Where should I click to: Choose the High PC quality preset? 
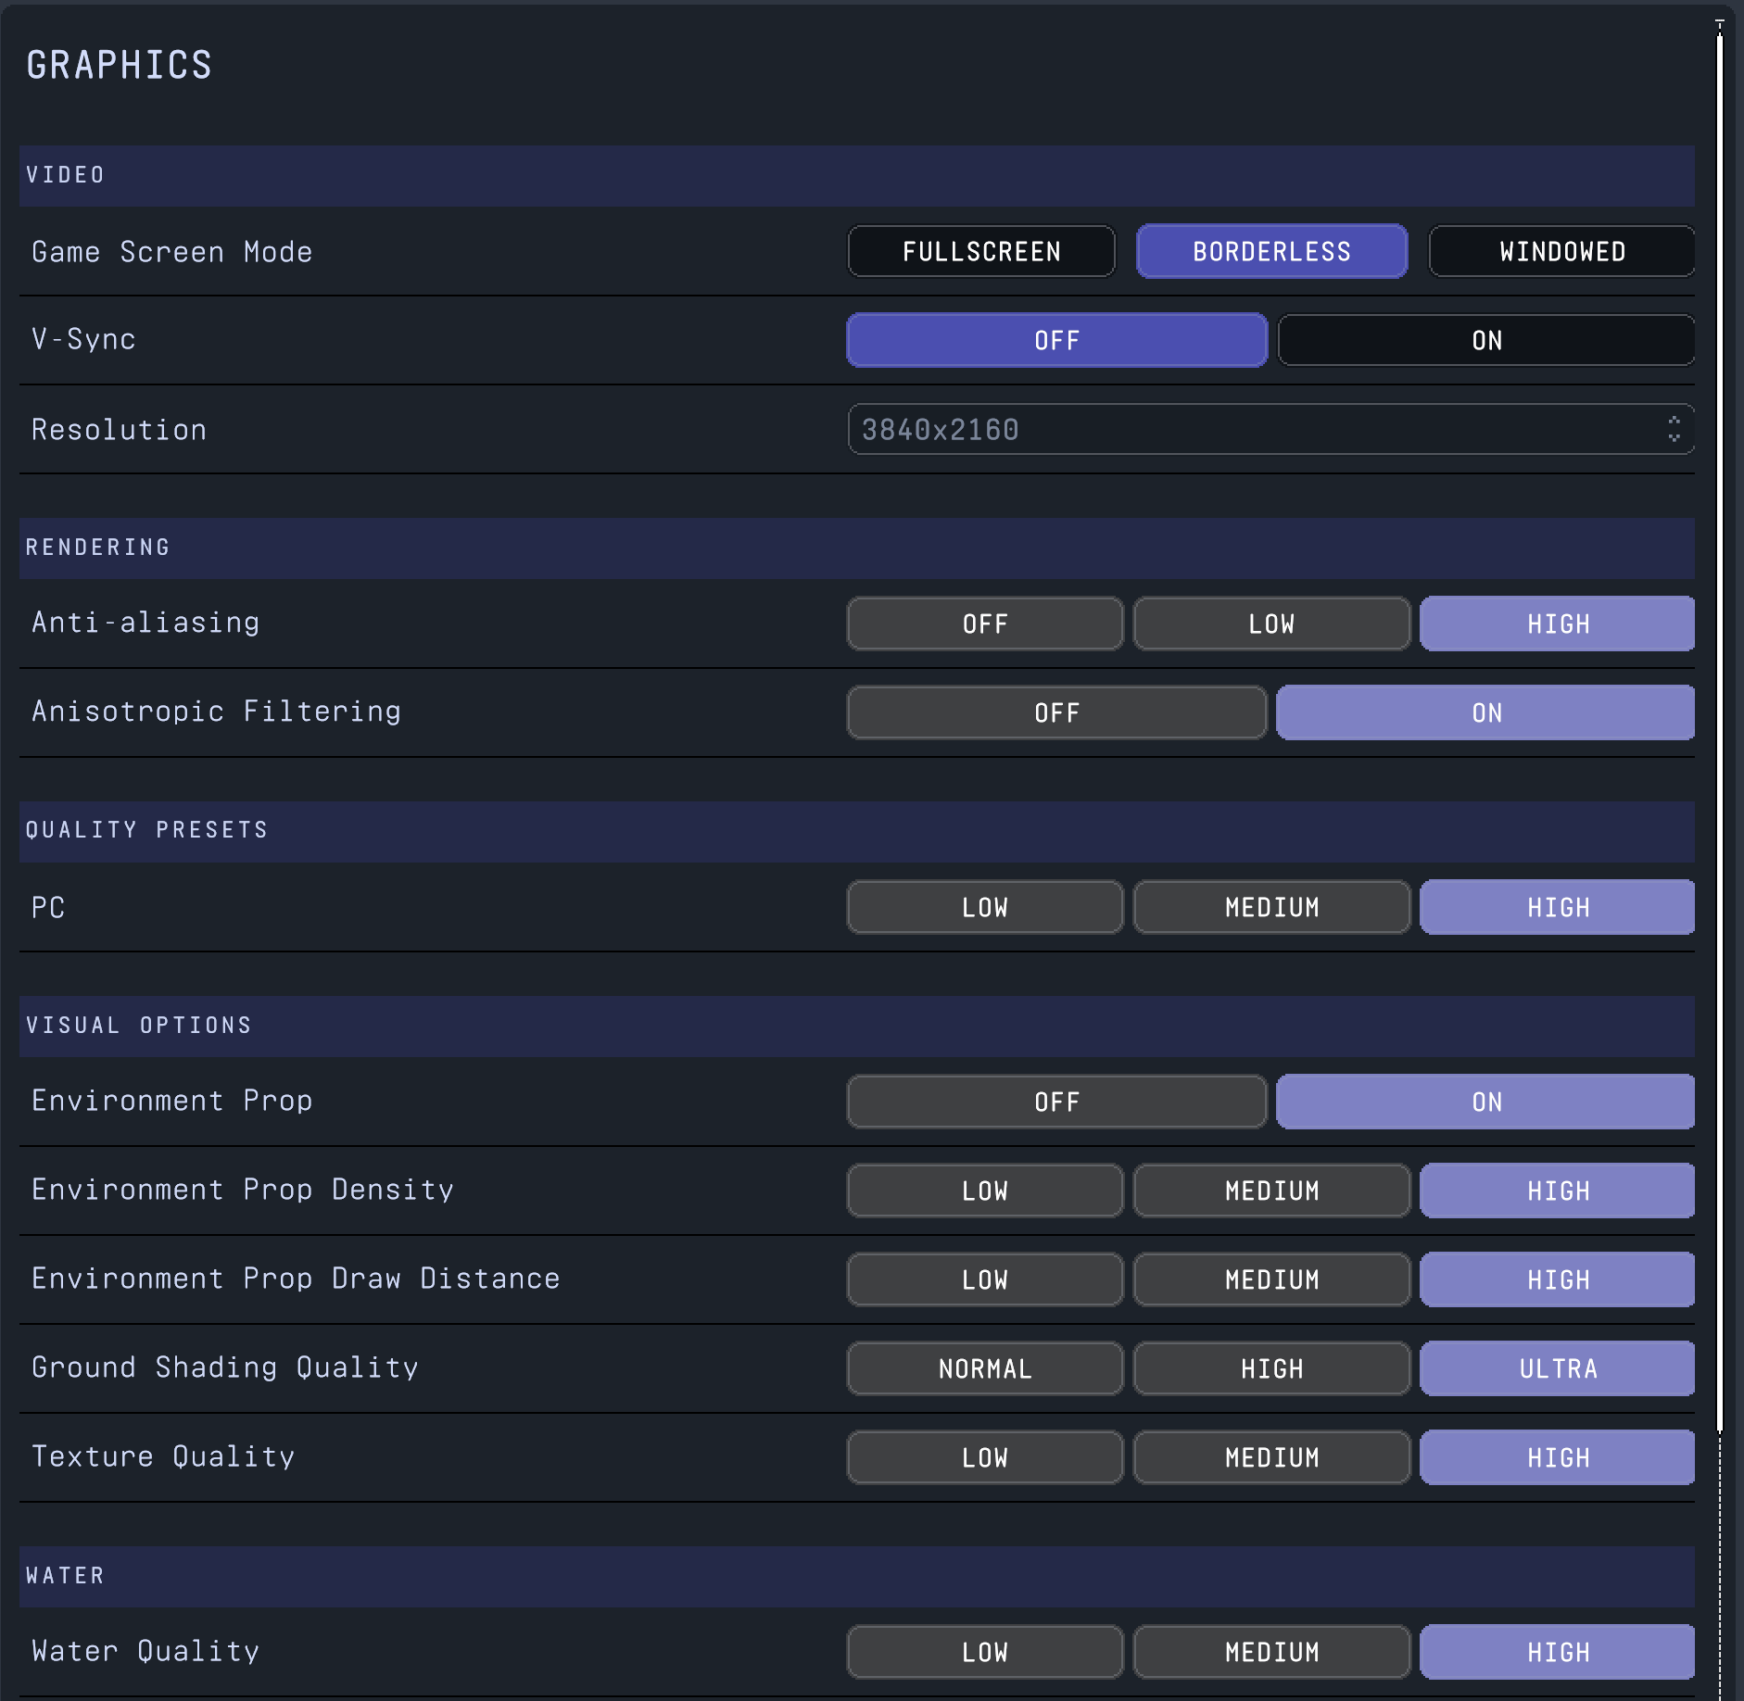(x=1558, y=907)
